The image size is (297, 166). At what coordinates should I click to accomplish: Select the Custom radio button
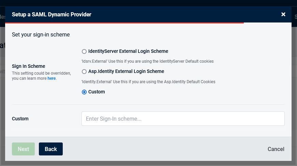point(84,92)
